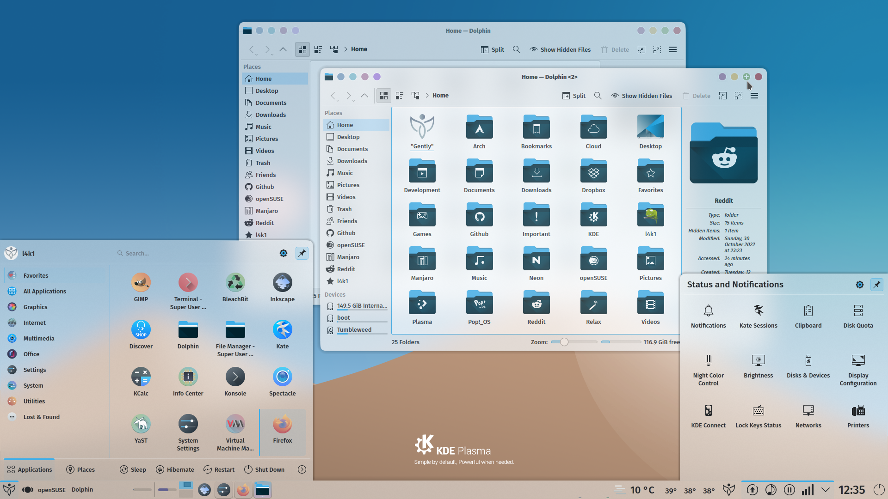Viewport: 888px width, 499px height.
Task: Open KCalc calculator
Action: (x=141, y=382)
